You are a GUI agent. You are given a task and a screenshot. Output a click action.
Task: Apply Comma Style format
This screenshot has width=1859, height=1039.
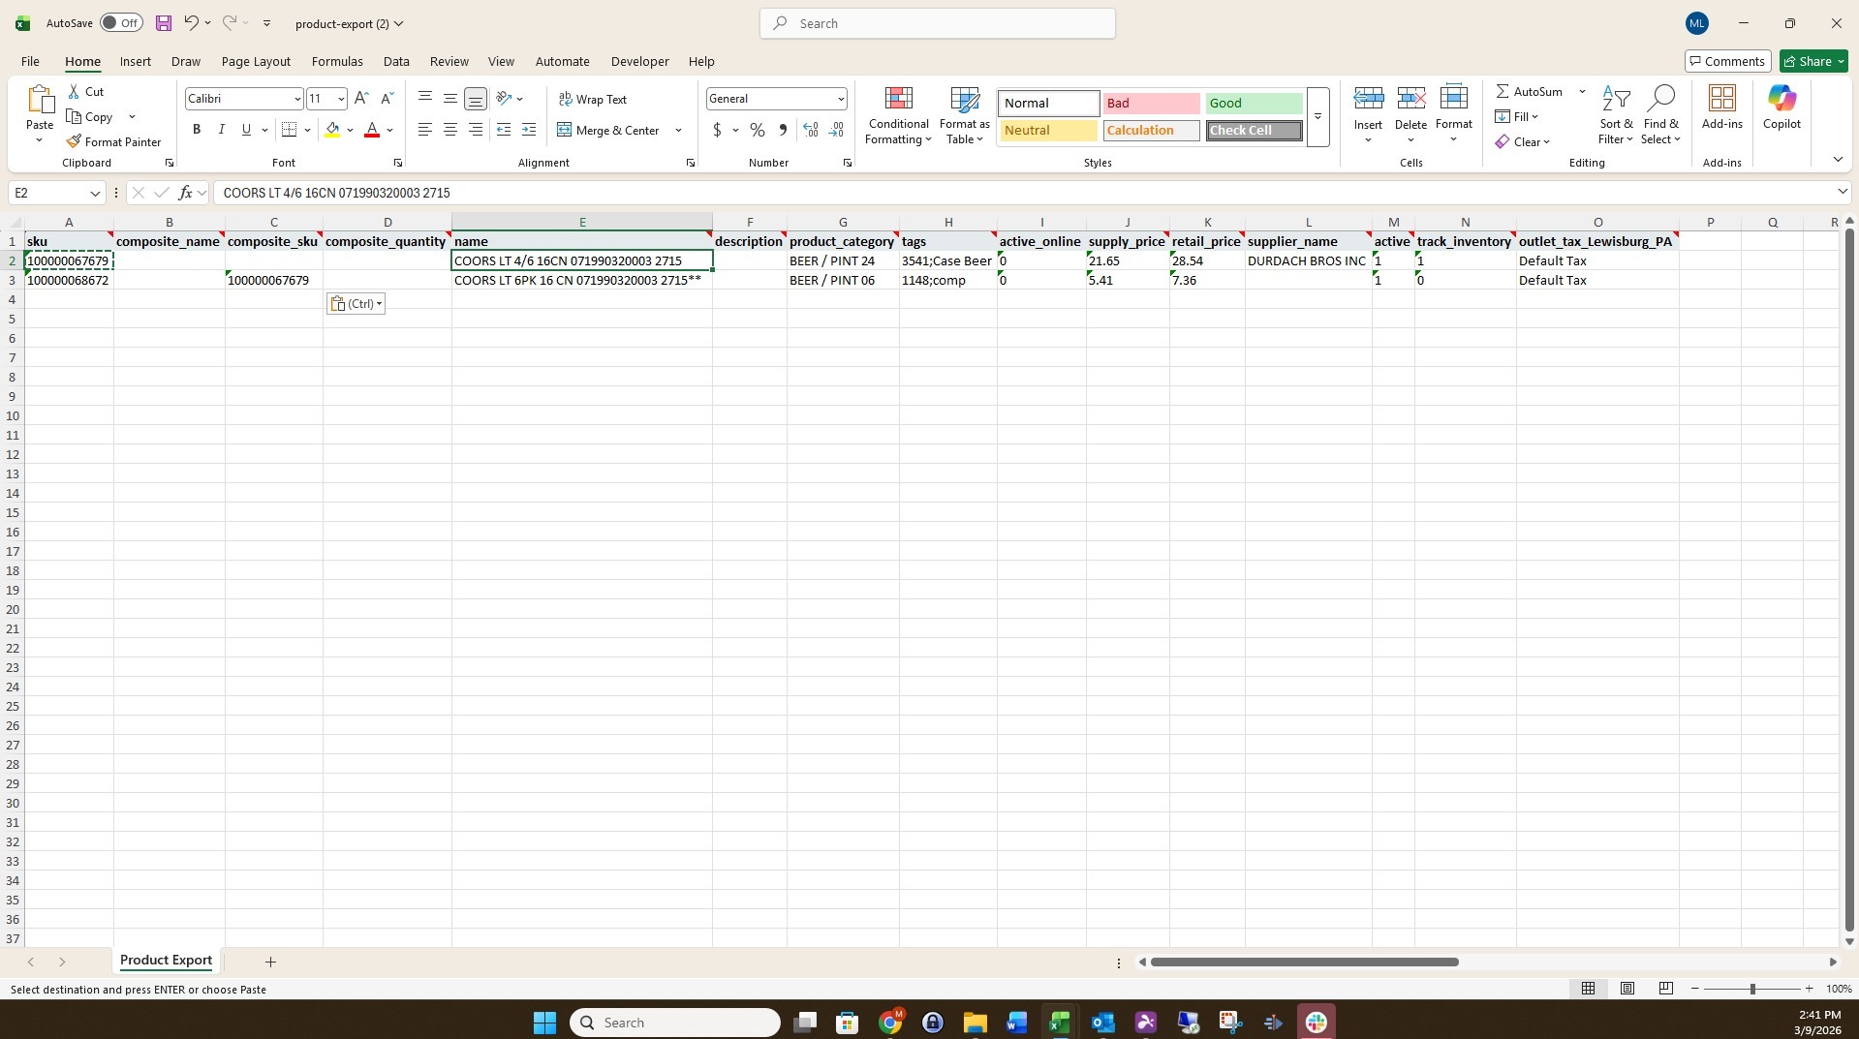coord(783,130)
